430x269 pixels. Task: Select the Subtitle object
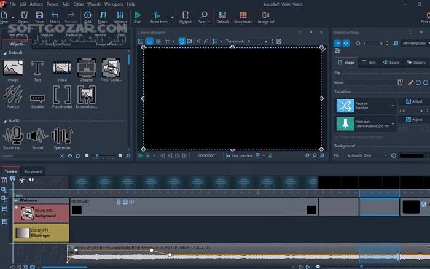pos(37,101)
